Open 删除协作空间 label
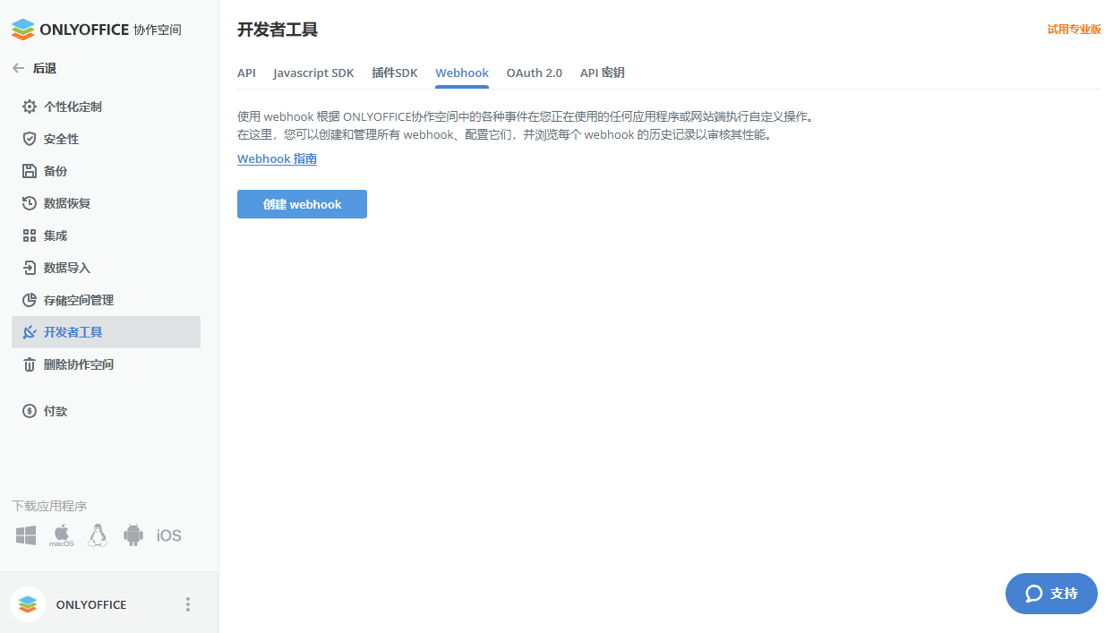The image size is (1113, 633). [x=79, y=364]
